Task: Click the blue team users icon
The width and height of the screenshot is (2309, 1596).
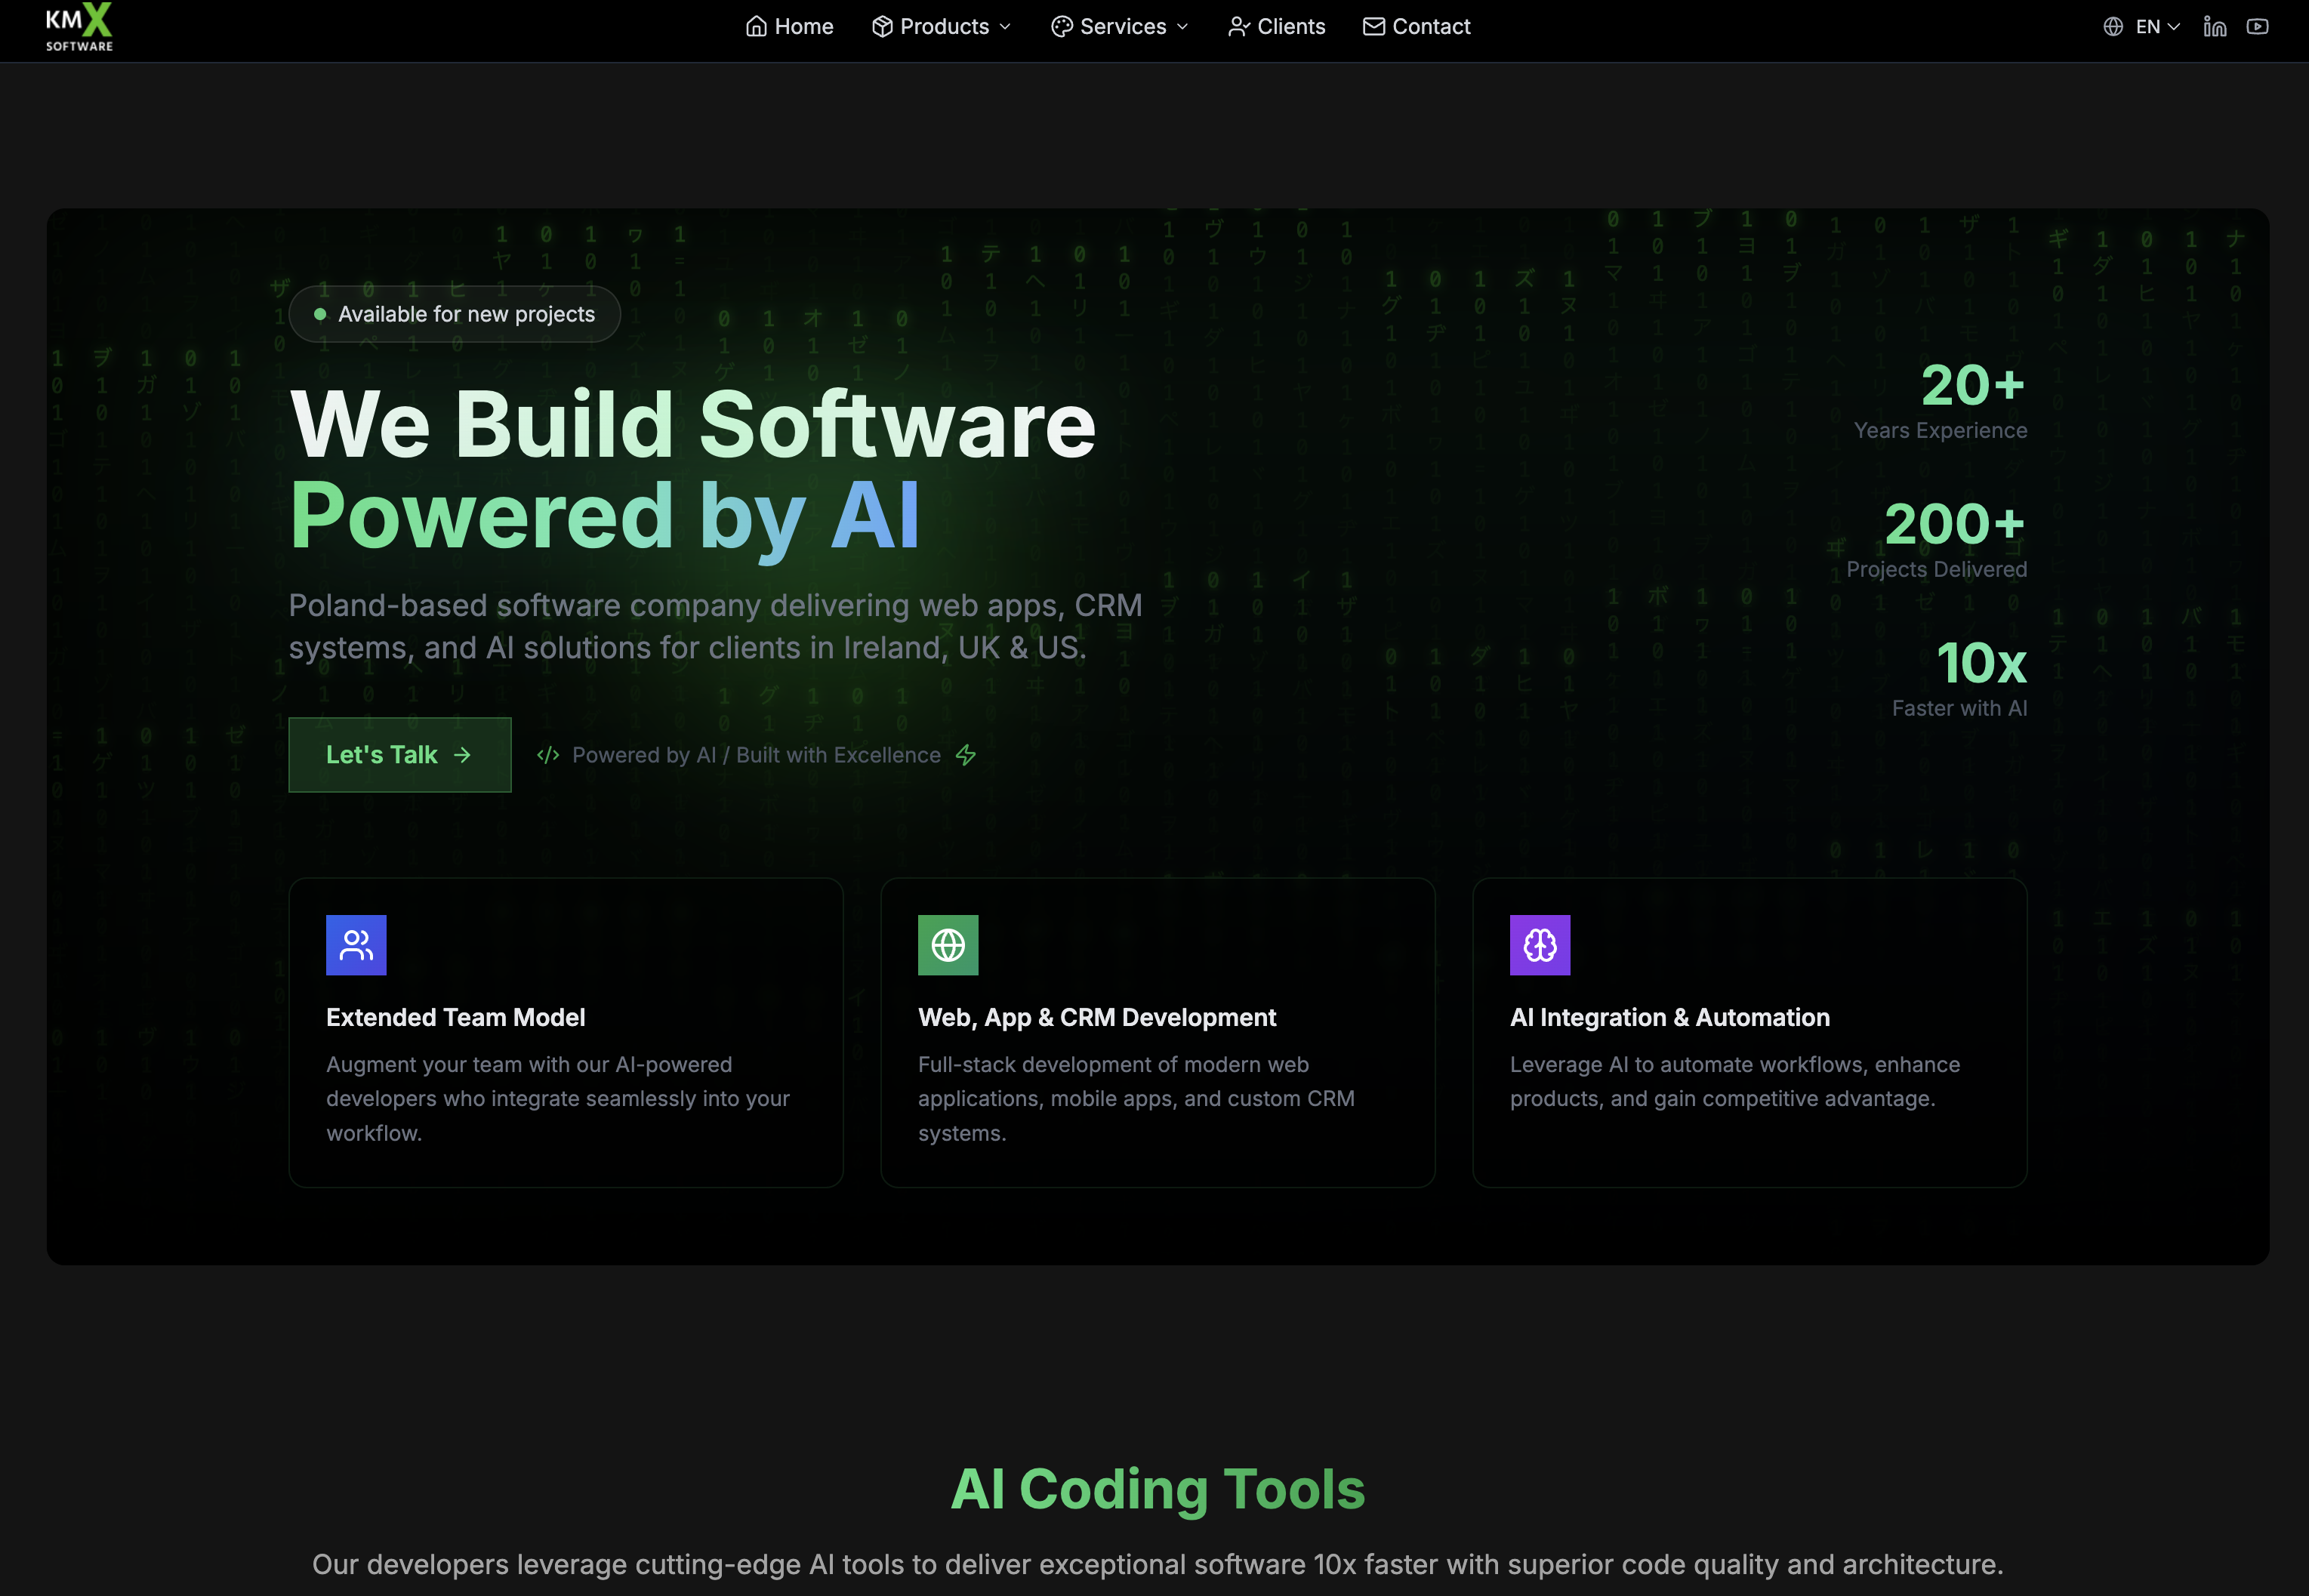Action: tap(356, 945)
